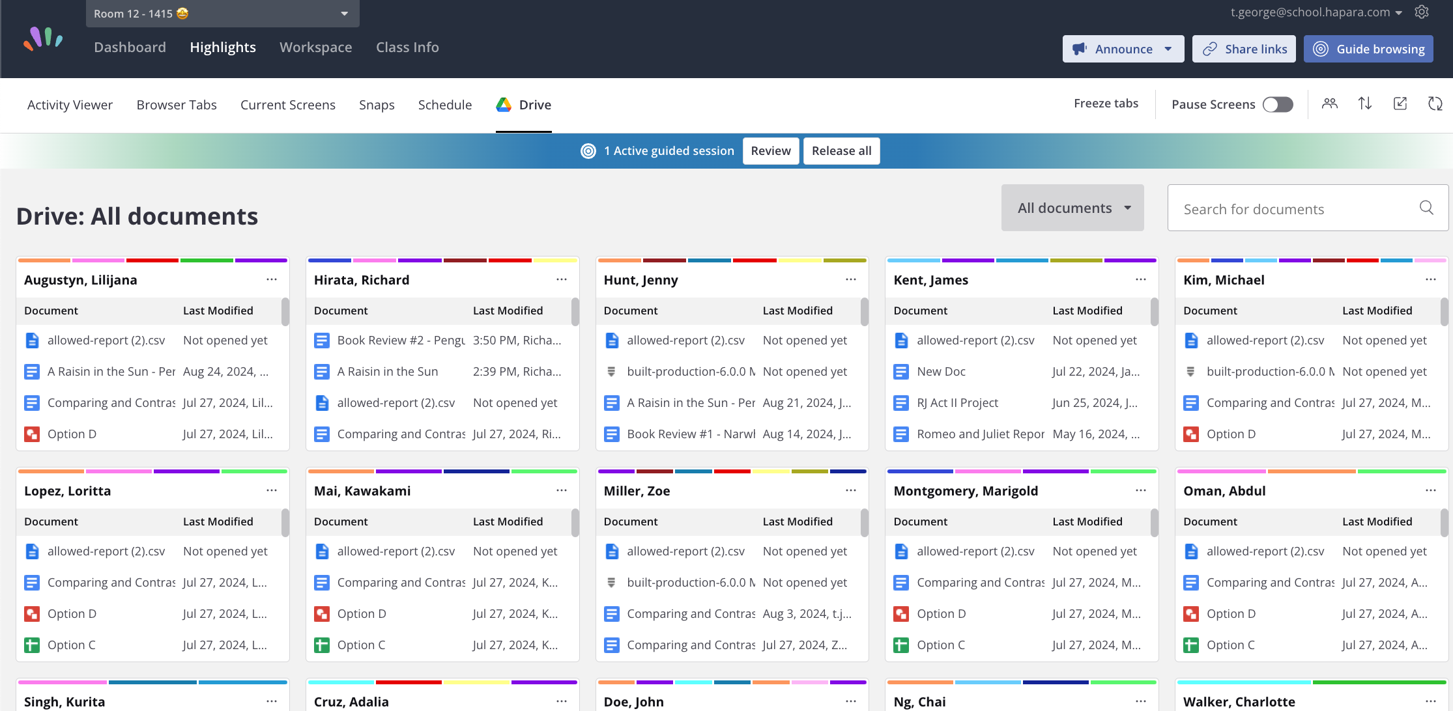Click scrollbar in Kim, Michael's card

[1445, 311]
